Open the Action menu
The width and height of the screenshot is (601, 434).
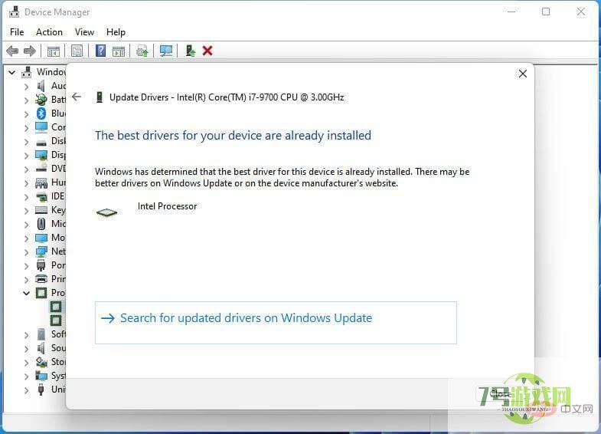coord(49,32)
